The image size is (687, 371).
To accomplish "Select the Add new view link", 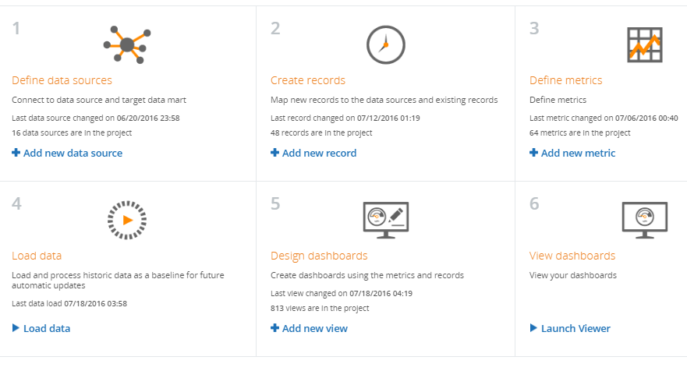I will click(315, 328).
